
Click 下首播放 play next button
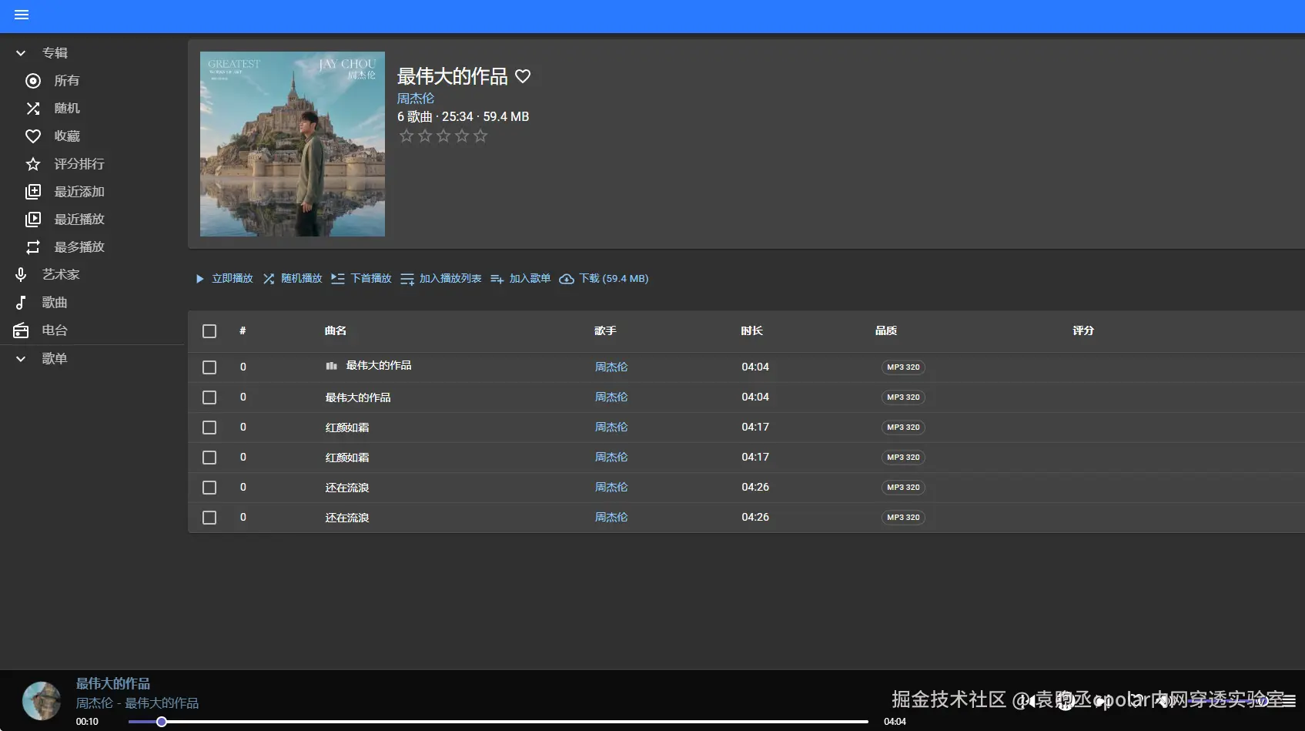(362, 279)
